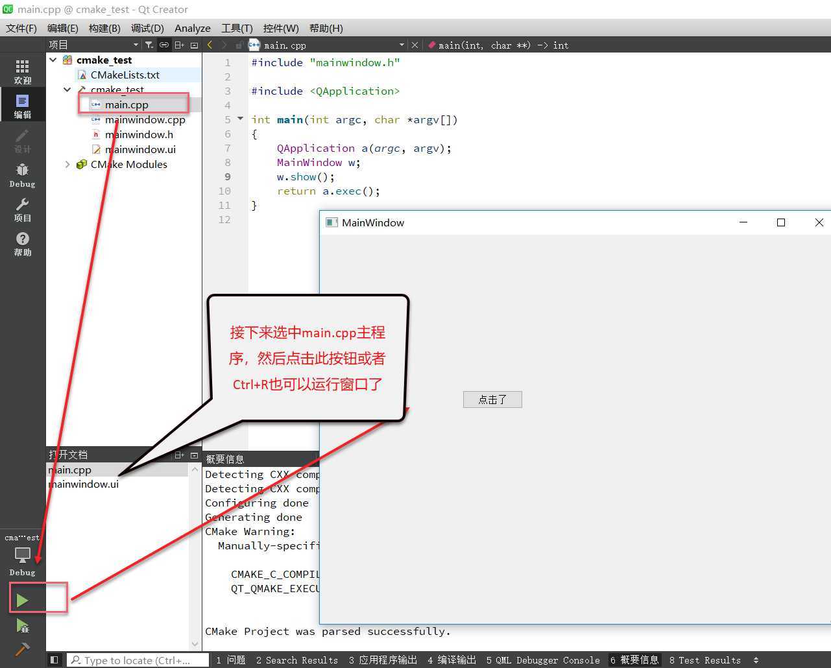Minimize the MainWindow application window
831x668 pixels.
tap(743, 222)
